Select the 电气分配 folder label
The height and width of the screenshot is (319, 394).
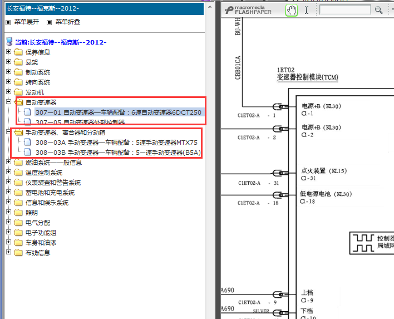click(38, 223)
